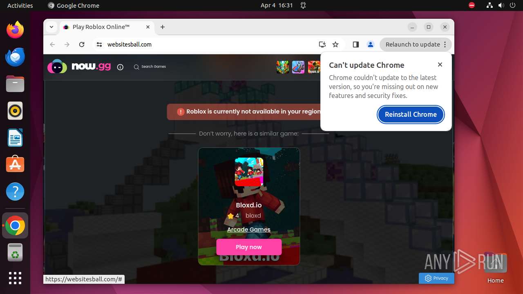This screenshot has width=523, height=294.
Task: Click Google Chrome dock icon
Action: [15, 225]
